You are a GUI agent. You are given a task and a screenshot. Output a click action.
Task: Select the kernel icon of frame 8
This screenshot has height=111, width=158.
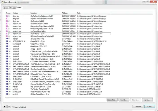[x=7, y=36]
